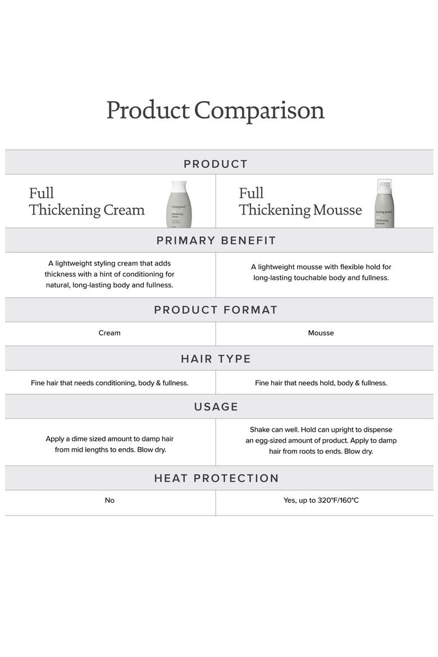Click the cream primary benefit description
The width and height of the screenshot is (438, 657).
point(109,274)
